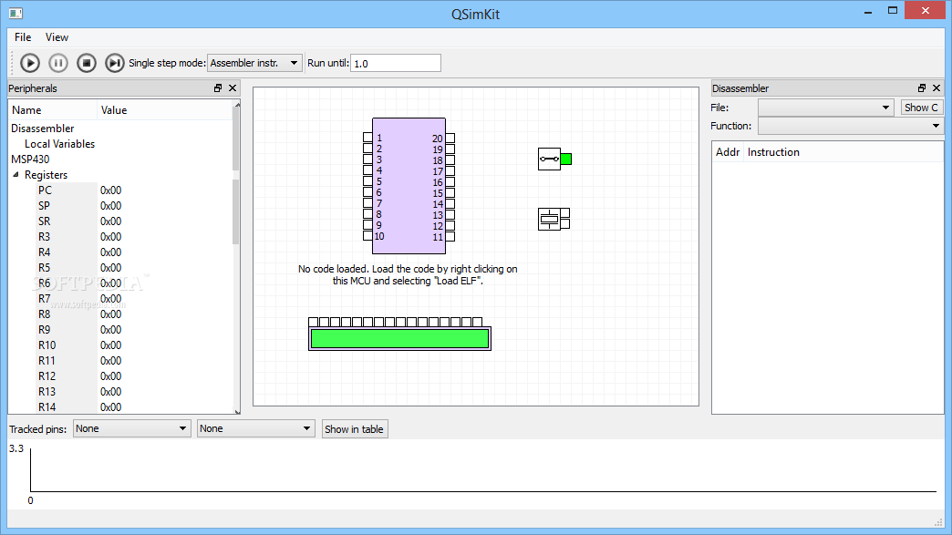952x535 pixels.
Task: Click the green LED square
Action: coord(566,159)
